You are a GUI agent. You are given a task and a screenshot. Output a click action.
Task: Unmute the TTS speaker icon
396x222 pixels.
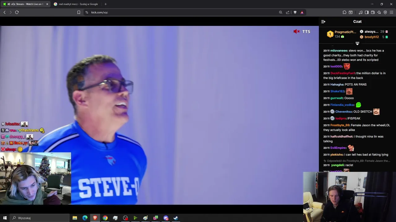tap(296, 31)
